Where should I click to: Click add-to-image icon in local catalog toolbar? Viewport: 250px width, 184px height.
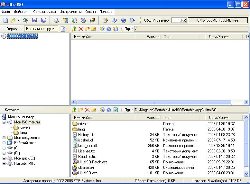103,110
